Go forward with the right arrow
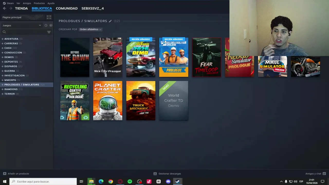 [x=11, y=8]
